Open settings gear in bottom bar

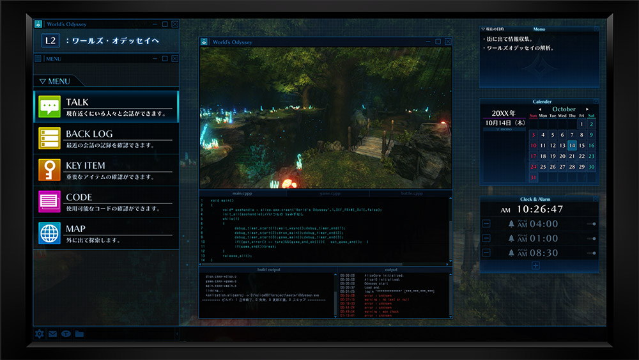coord(40,334)
